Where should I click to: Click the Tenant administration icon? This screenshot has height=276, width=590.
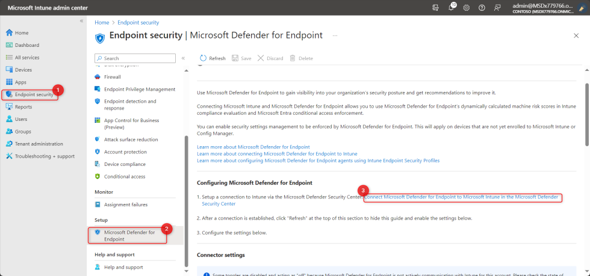point(10,144)
